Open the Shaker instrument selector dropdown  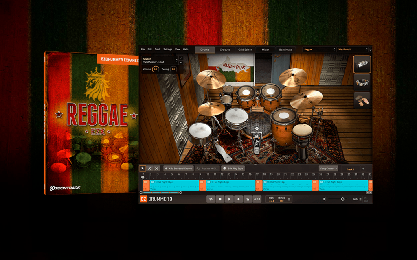[160, 61]
